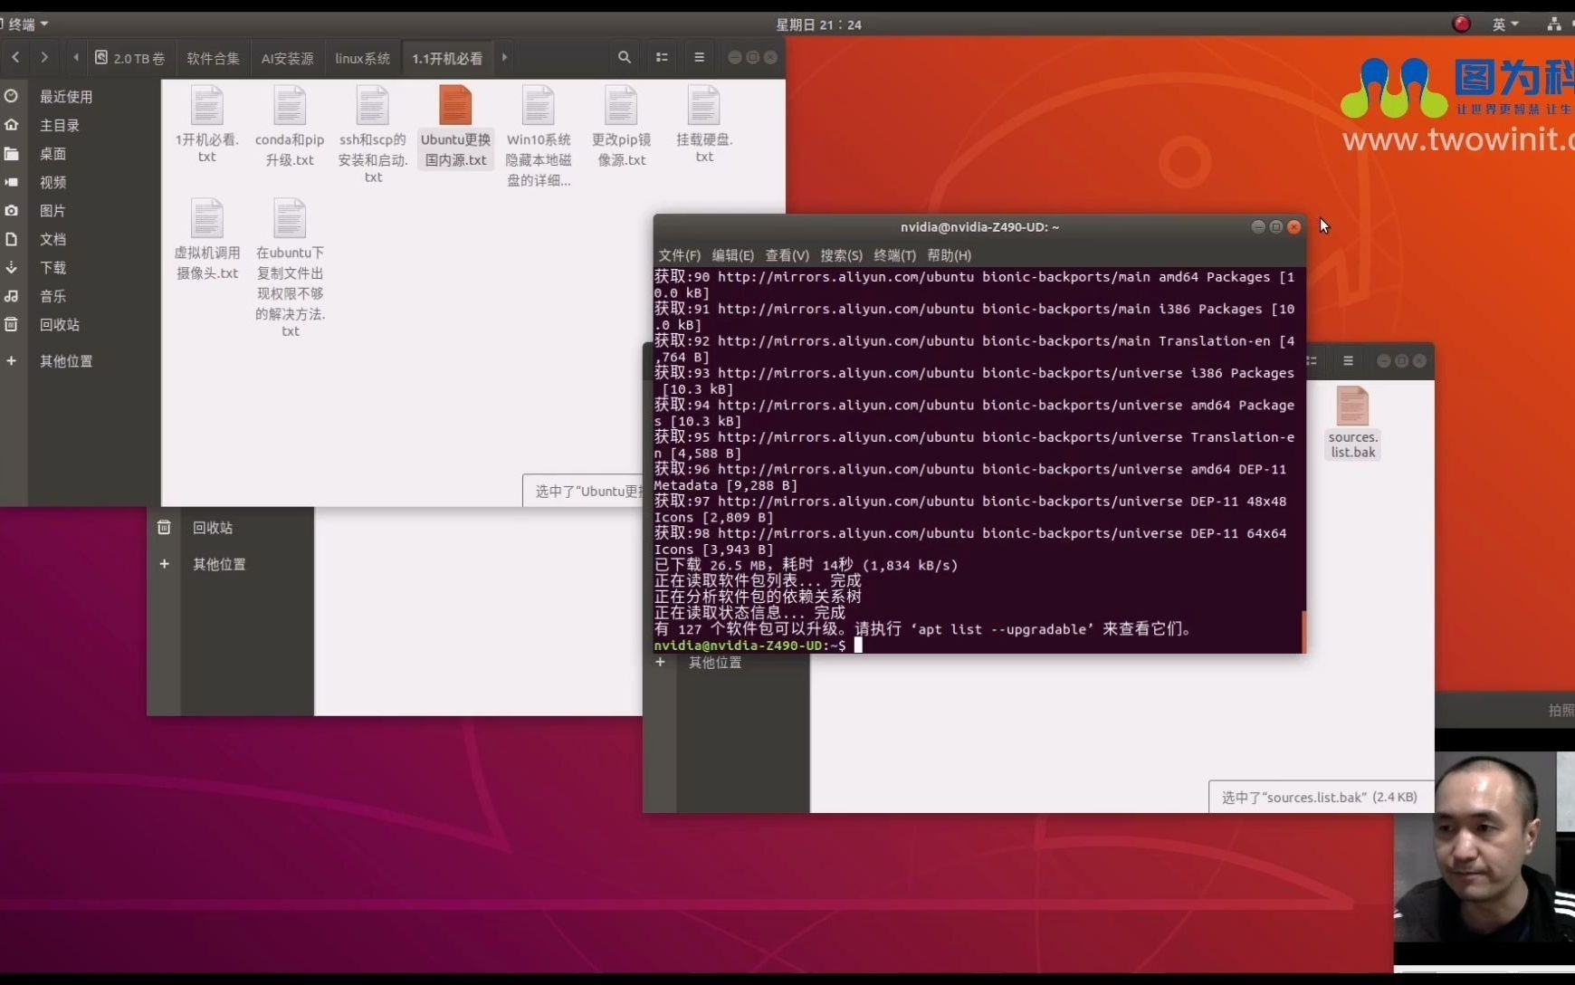Select the conda和pip升级.txt file

[290, 126]
